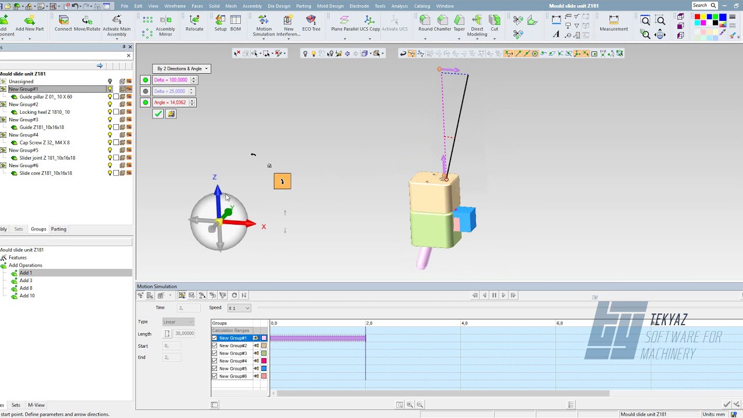
Task: Uncheck New Group#2 in timeline groups
Action: click(x=215, y=346)
